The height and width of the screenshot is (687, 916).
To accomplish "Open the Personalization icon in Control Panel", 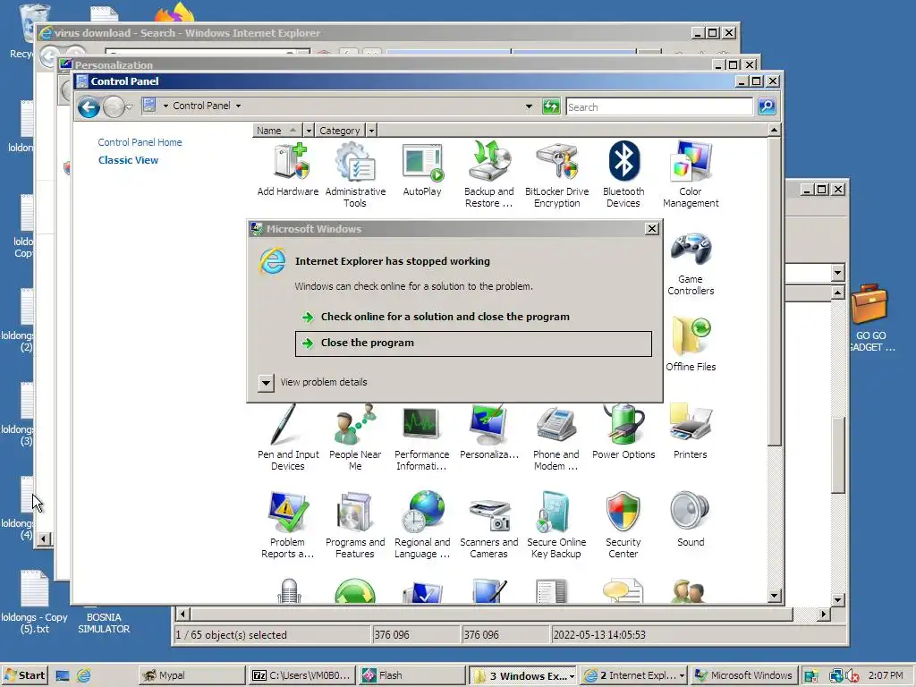I will tap(489, 432).
